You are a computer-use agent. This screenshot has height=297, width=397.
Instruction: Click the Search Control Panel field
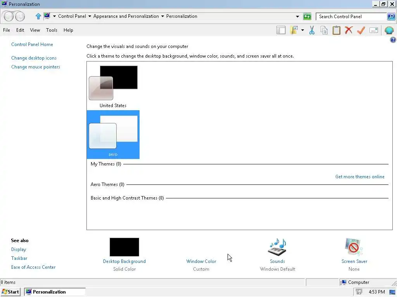351,17
